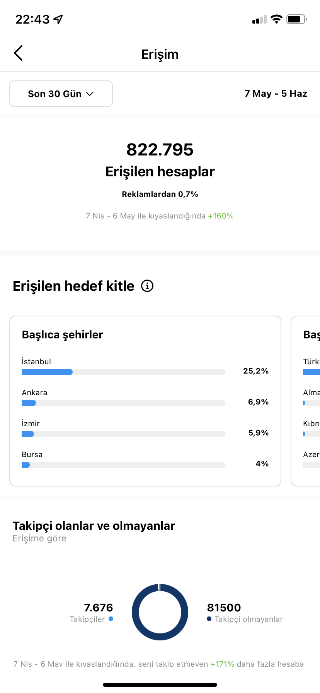Tap the chevron next to Son 30 Gün
Screen dimensions: 320x693
click(90, 94)
